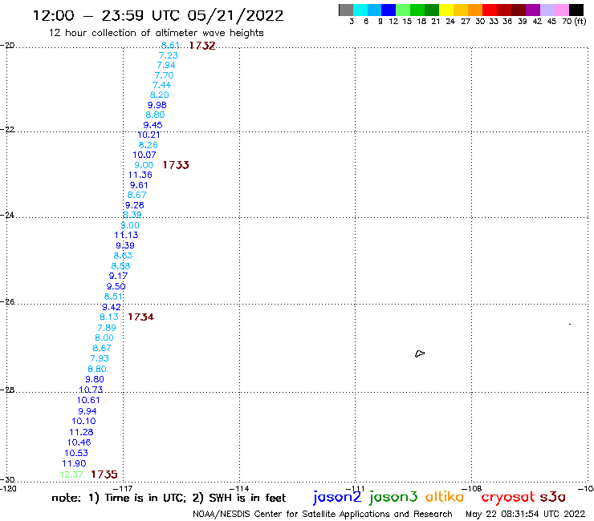Select the 10.73 wave height reading
Image resolution: width=594 pixels, height=521 pixels.
(91, 390)
